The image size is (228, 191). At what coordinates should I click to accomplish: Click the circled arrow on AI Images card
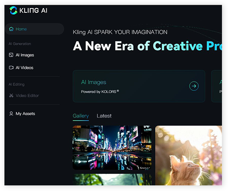[194, 86]
